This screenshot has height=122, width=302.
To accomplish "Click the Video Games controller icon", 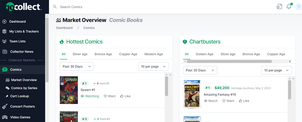I will point(5,117).
